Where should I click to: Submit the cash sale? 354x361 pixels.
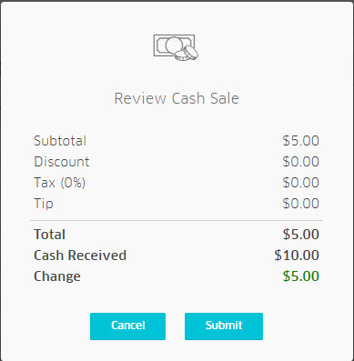point(224,326)
